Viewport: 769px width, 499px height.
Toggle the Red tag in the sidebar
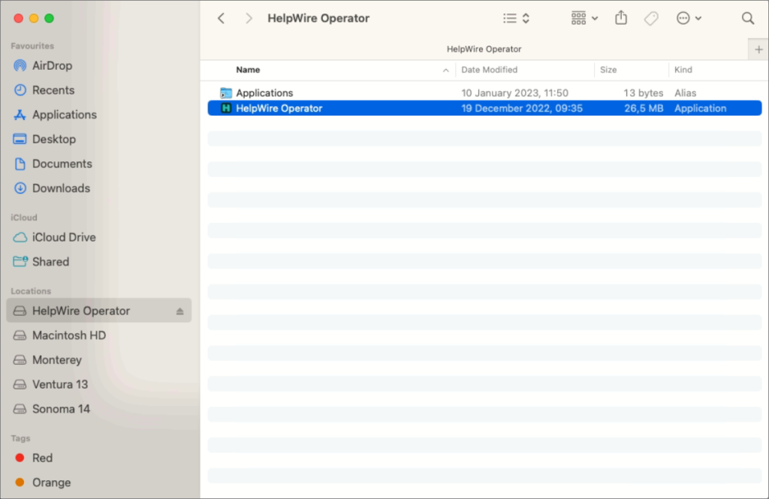[x=44, y=458]
